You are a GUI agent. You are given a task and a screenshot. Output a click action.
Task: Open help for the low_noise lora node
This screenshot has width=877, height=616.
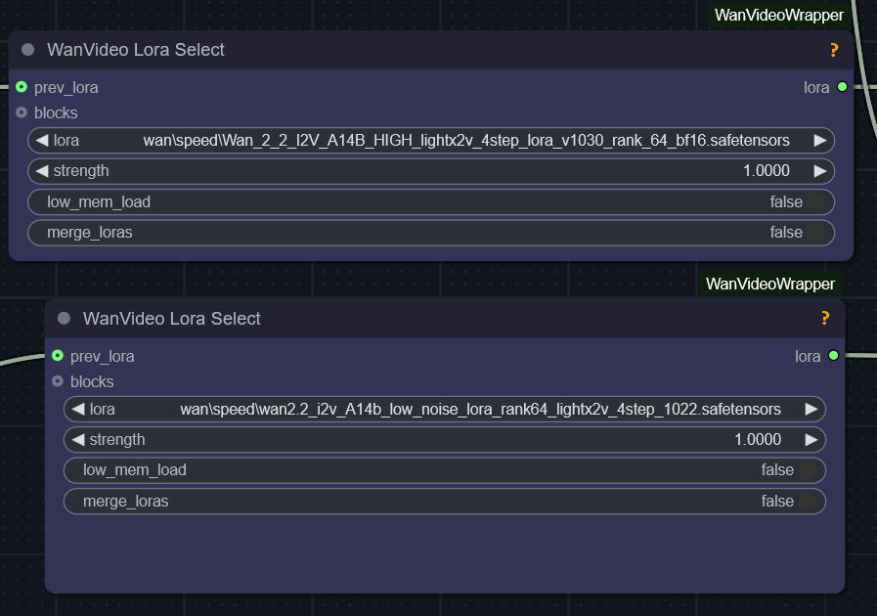click(x=825, y=318)
